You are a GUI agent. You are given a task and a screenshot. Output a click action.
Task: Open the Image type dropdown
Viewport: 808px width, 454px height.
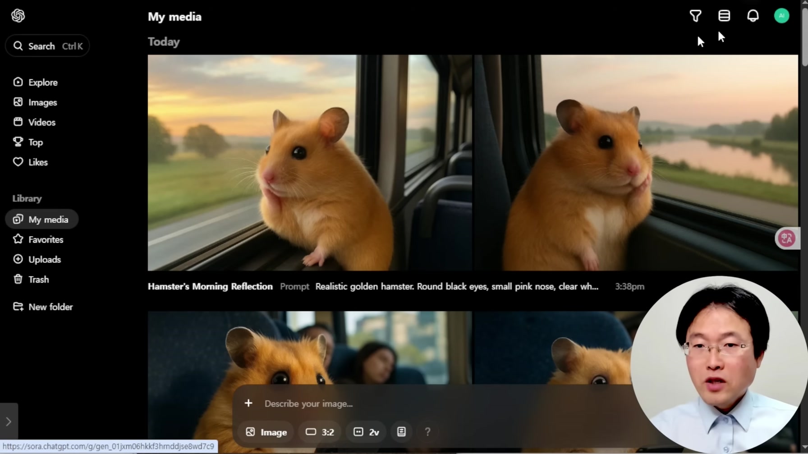pyautogui.click(x=266, y=432)
